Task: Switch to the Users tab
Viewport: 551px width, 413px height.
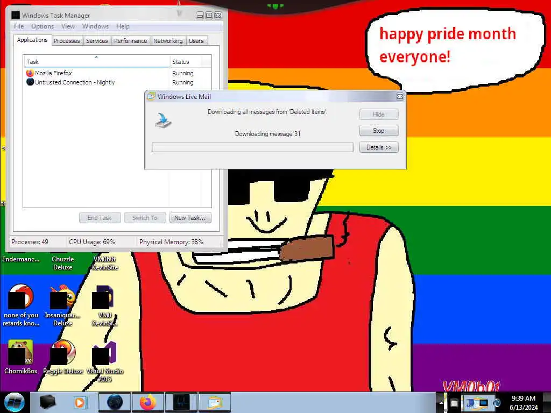Action: (x=196, y=41)
